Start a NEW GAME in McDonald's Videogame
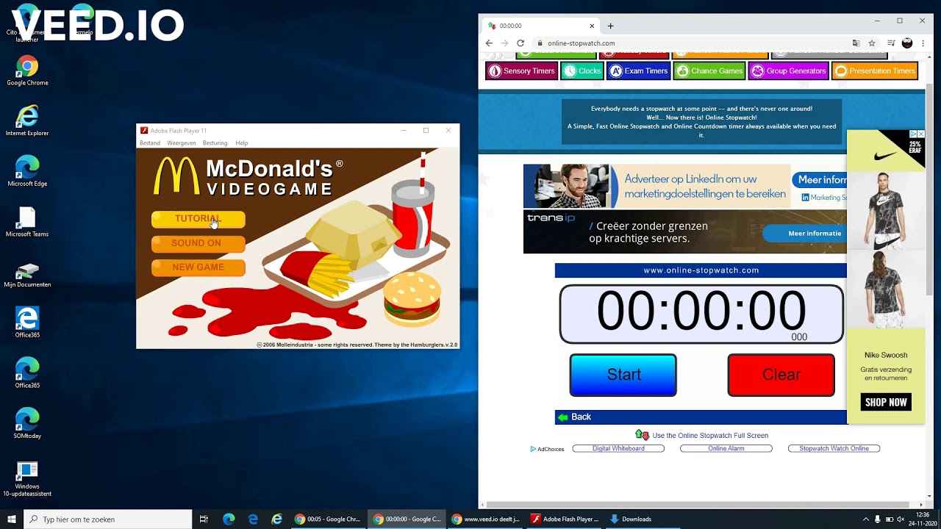This screenshot has width=941, height=529. 198,267
